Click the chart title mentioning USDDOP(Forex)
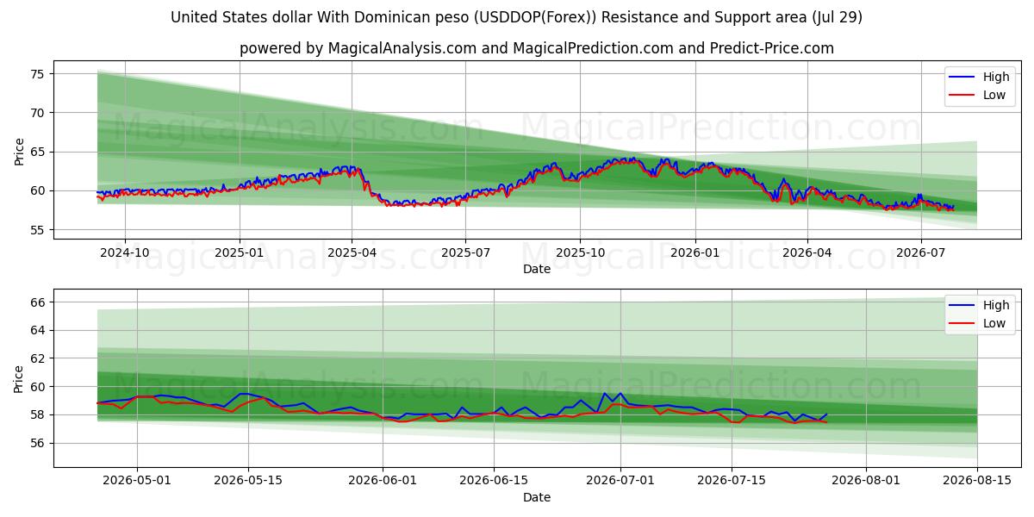 tap(516, 17)
